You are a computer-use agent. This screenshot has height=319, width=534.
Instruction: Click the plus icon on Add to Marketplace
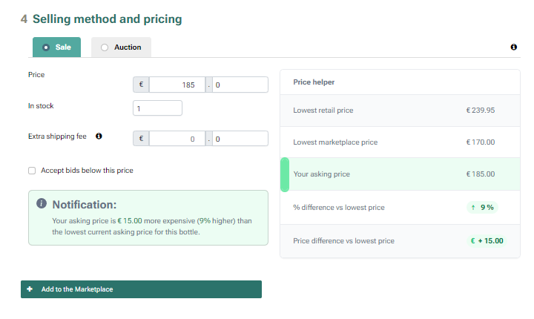point(30,289)
